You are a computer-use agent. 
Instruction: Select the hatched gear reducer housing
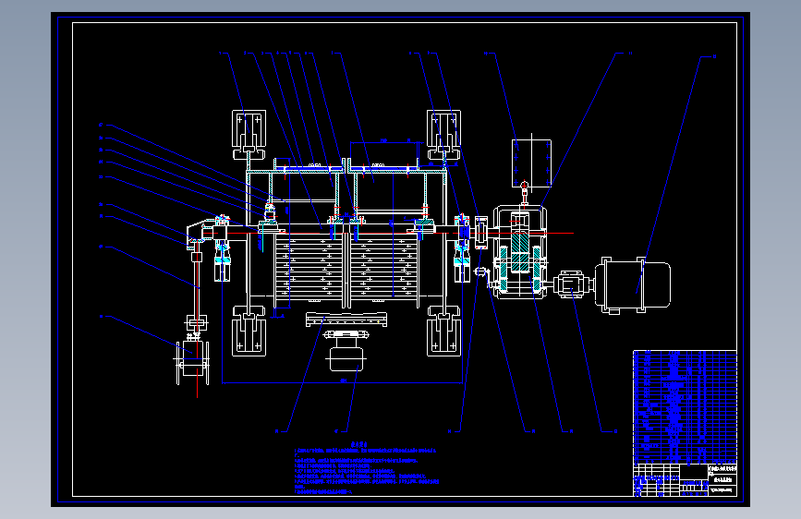(x=520, y=252)
